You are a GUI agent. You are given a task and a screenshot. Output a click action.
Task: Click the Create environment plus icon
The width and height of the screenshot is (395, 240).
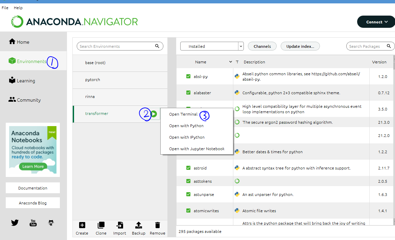(x=82, y=225)
